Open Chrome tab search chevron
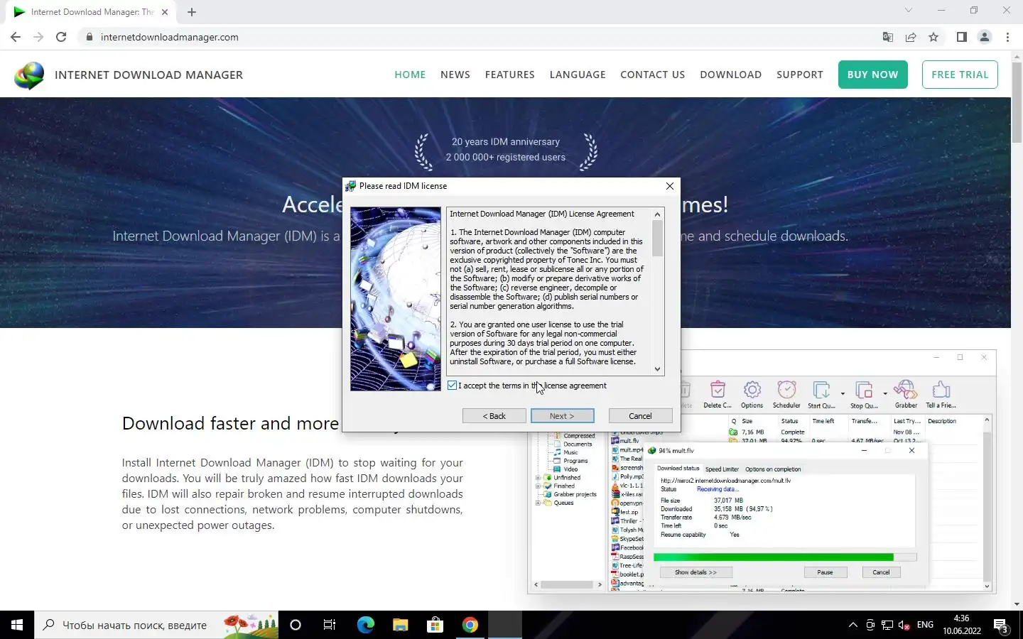The image size is (1023, 639). click(908, 11)
